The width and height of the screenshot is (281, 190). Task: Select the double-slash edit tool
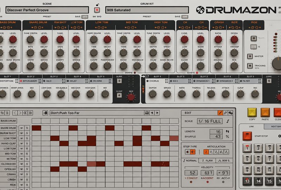tap(226, 113)
